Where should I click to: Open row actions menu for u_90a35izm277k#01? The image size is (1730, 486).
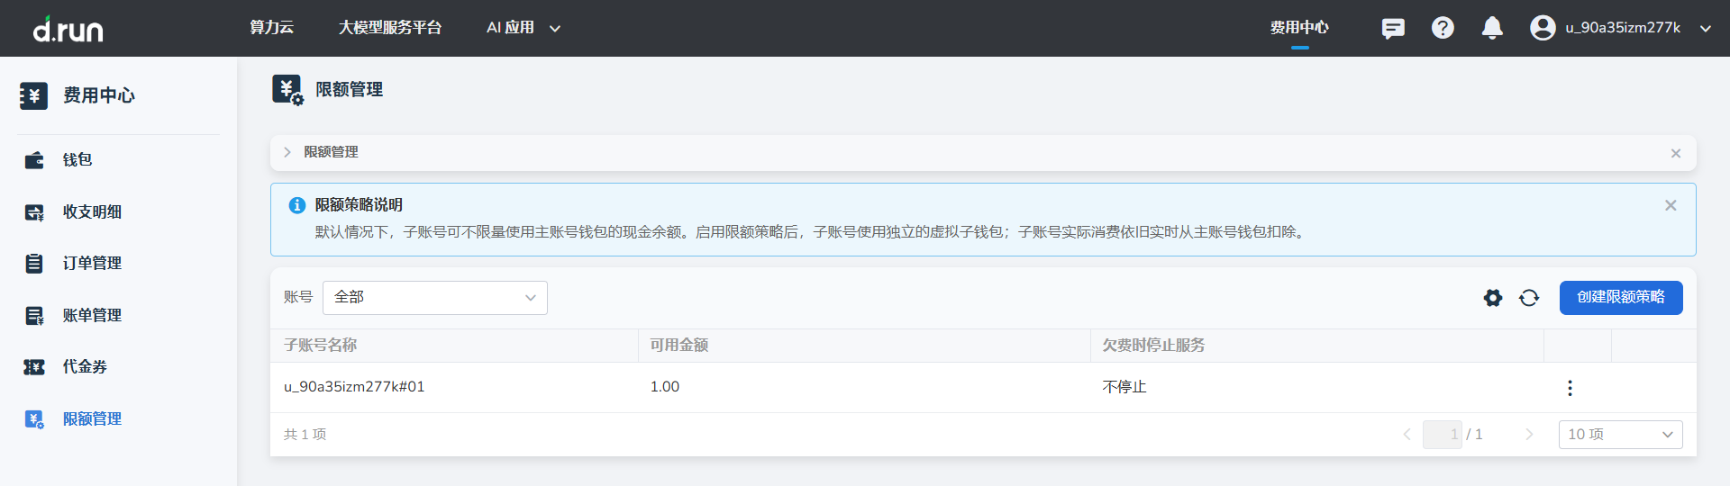tap(1570, 388)
